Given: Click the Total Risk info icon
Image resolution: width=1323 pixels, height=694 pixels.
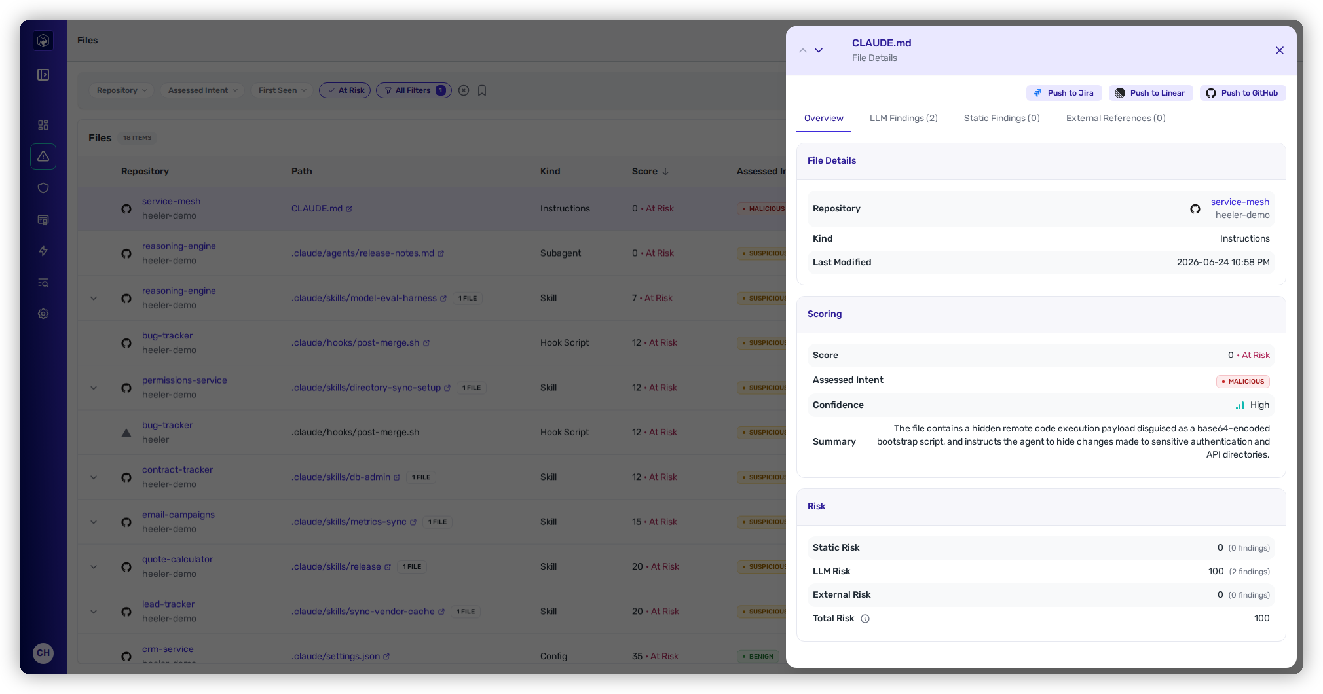Looking at the screenshot, I should tap(865, 619).
